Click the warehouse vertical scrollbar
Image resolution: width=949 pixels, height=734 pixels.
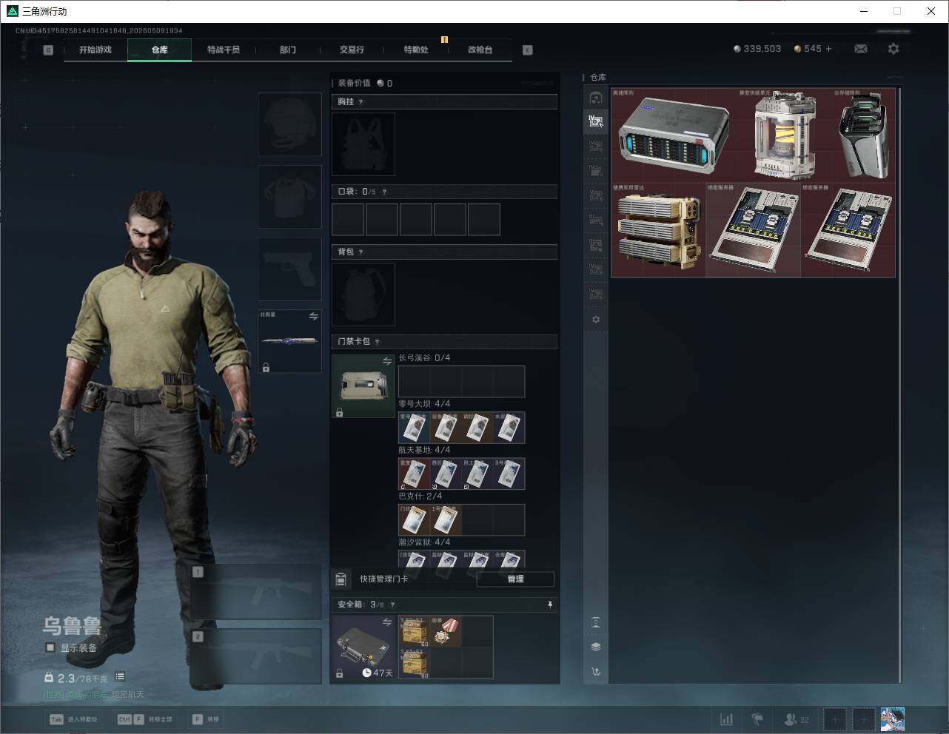[899, 385]
